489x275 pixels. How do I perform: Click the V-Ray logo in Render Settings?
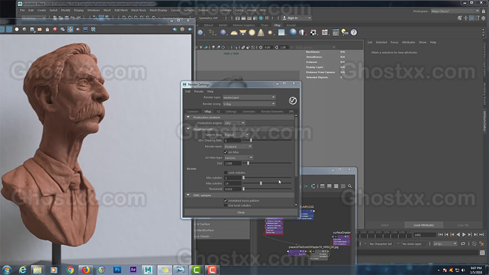(x=292, y=101)
